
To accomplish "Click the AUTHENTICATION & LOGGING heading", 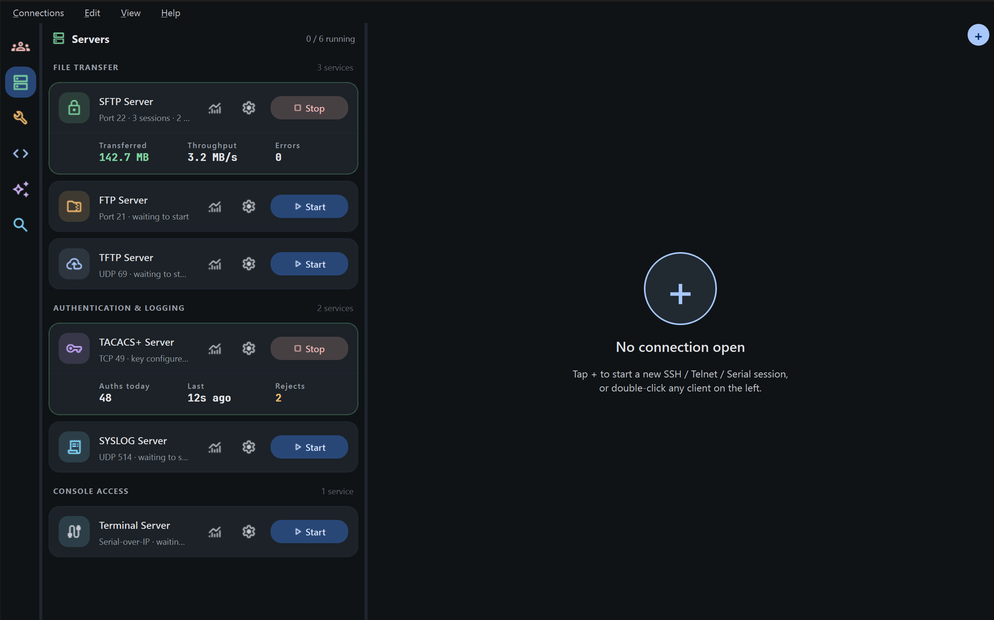I will tap(119, 308).
